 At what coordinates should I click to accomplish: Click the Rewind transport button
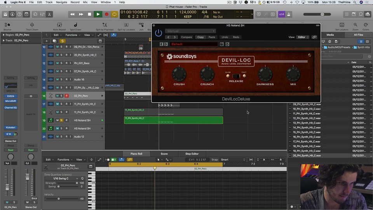tap(72, 14)
